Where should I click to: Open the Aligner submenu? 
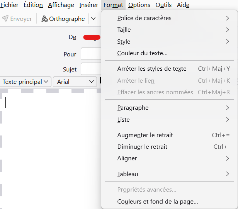coord(169,158)
